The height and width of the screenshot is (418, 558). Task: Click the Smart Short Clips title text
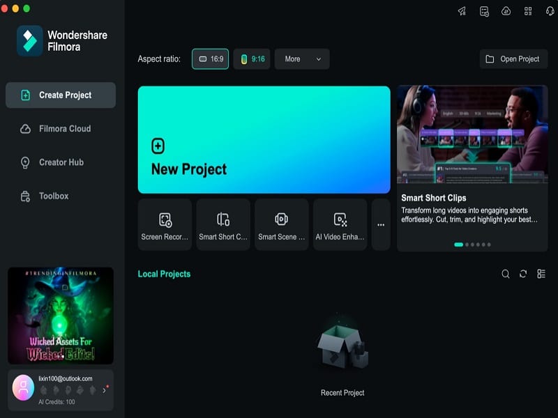tap(433, 198)
